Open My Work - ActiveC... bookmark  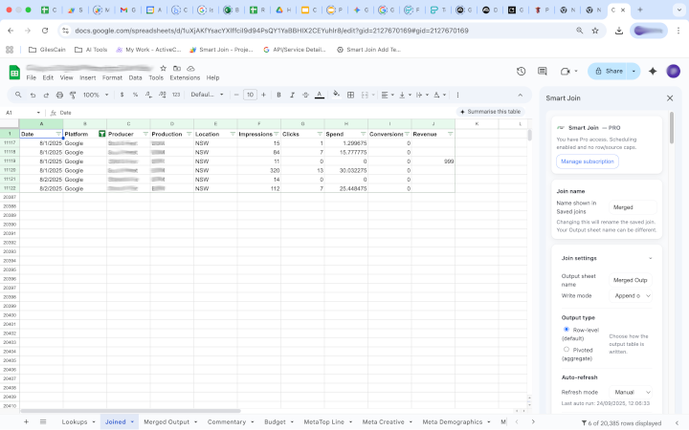(148, 50)
